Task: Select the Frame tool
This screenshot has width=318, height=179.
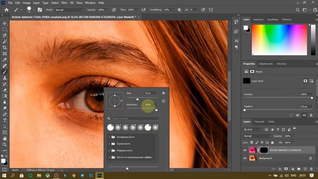Action: [4, 54]
